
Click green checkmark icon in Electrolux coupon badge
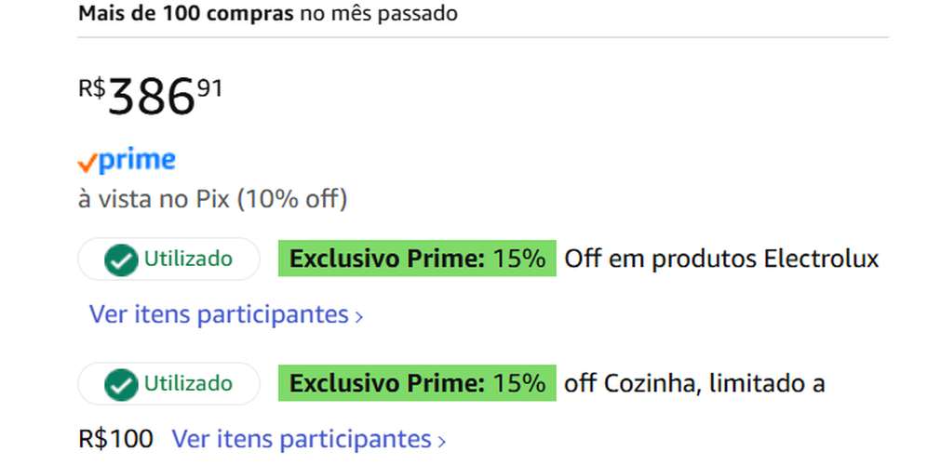click(120, 260)
